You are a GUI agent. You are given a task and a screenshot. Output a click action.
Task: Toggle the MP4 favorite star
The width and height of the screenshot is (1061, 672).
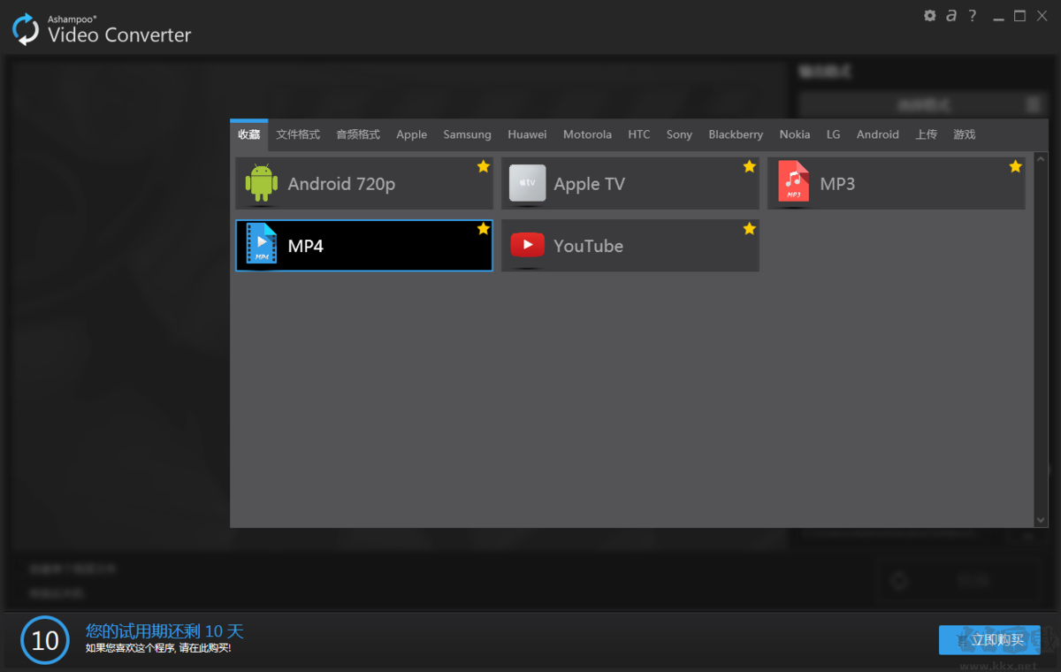pyautogui.click(x=483, y=229)
